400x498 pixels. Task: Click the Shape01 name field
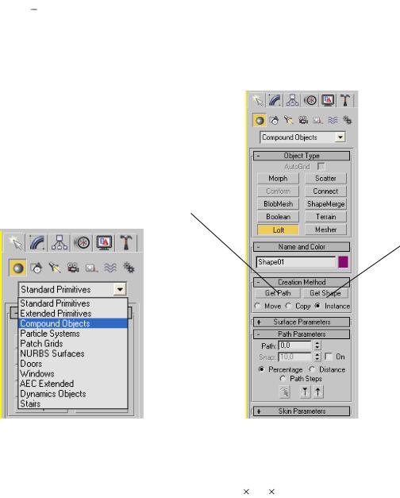295,262
